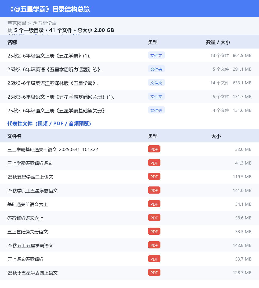Click PDF badge for 五上语文答案解析
The height and width of the screenshot is (288, 259).
[154, 259]
